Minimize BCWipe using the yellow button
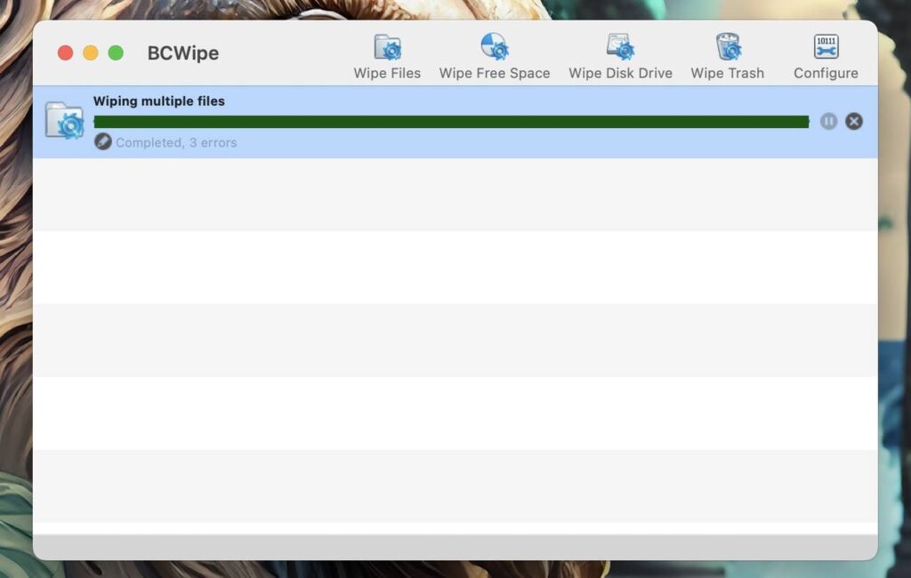The width and height of the screenshot is (911, 578). pyautogui.click(x=91, y=52)
